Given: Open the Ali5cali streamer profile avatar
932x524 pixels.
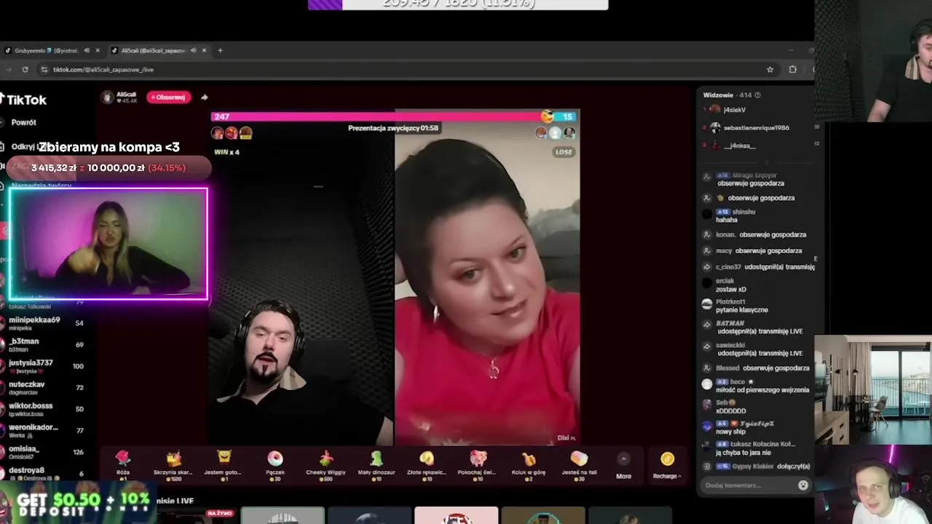Looking at the screenshot, I should (x=108, y=98).
